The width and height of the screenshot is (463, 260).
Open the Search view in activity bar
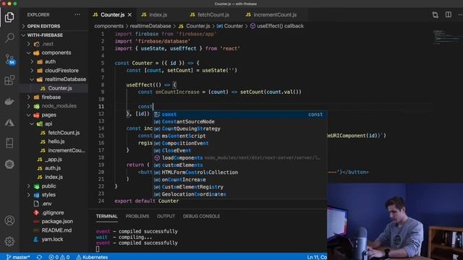pos(9,38)
